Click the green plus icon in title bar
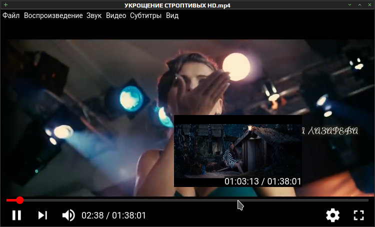 point(5,5)
